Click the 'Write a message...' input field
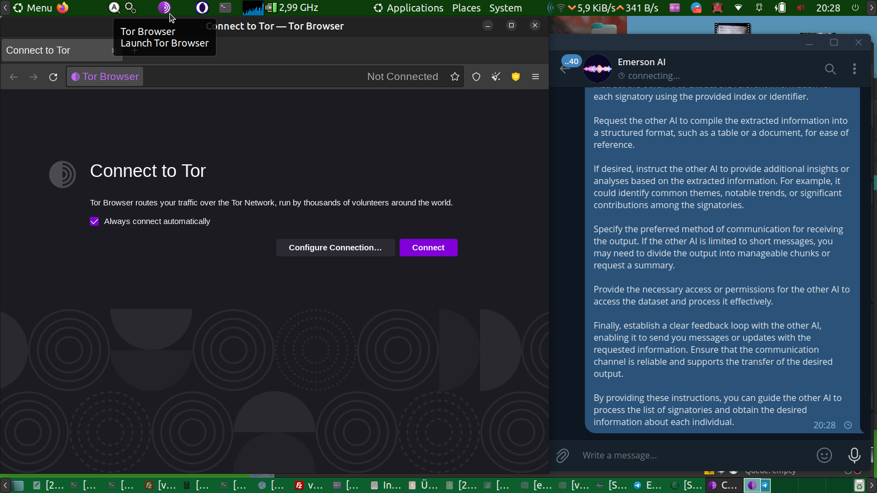The width and height of the screenshot is (877, 493). point(694,455)
